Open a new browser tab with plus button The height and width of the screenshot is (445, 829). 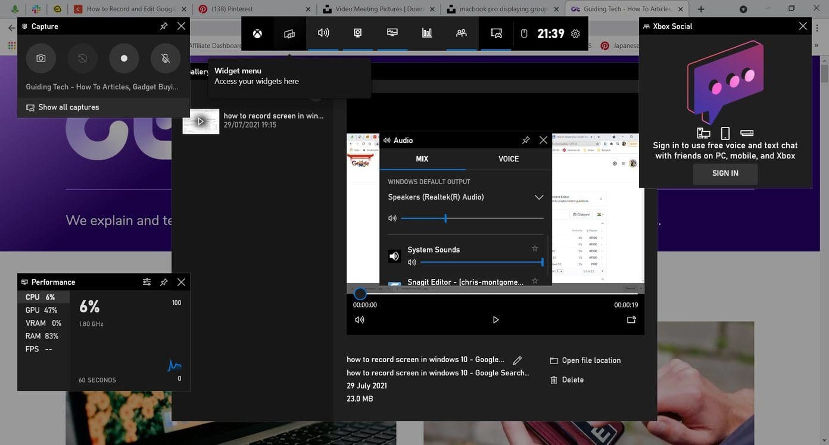701,9
